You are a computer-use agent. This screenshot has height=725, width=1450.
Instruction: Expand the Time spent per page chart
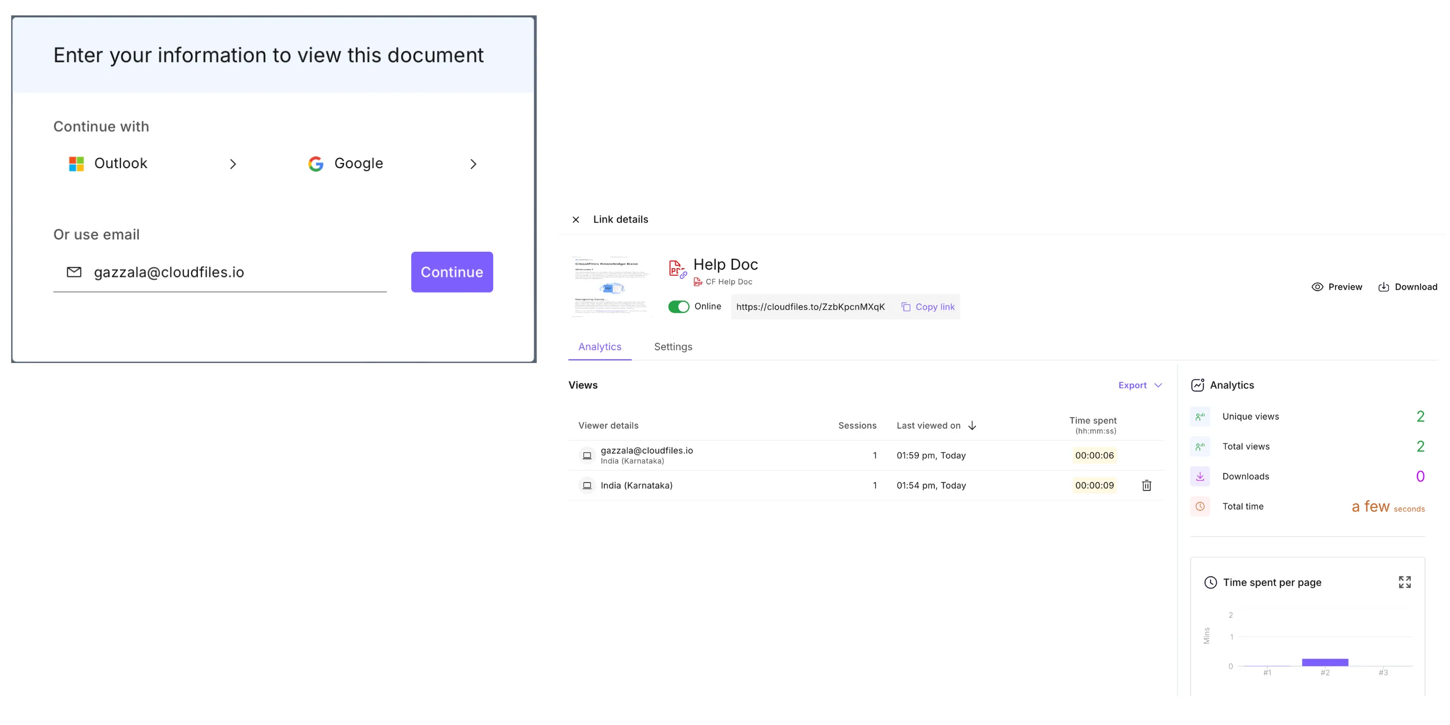pyautogui.click(x=1404, y=582)
